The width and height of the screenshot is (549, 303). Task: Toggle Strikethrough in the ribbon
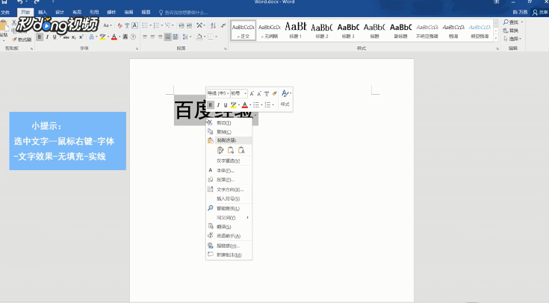[x=66, y=37]
